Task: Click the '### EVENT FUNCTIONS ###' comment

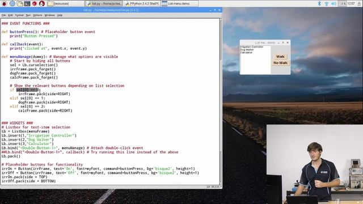Action: click(26, 24)
